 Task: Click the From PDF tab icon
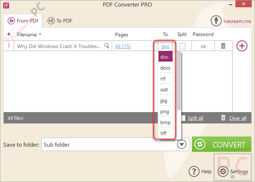point(11,21)
